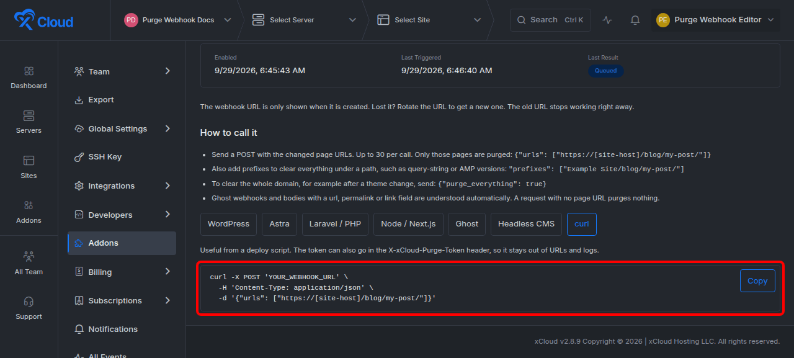Click the Enabled date 9/29/2026, 6:45:43 AM
Image resolution: width=794 pixels, height=358 pixels.
click(x=260, y=71)
